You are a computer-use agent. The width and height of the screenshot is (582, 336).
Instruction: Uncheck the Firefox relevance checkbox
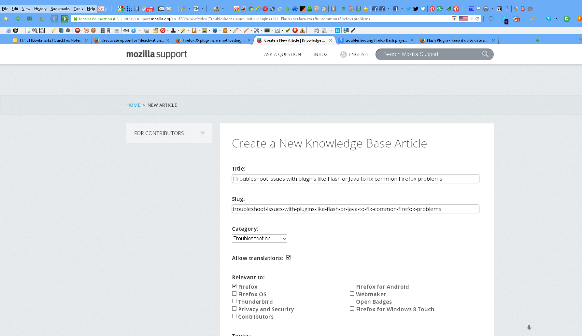point(234,286)
